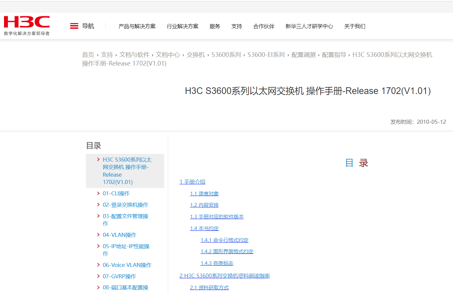Expand the arrow beside 05-IP地址-IP性能操作

click(98, 246)
